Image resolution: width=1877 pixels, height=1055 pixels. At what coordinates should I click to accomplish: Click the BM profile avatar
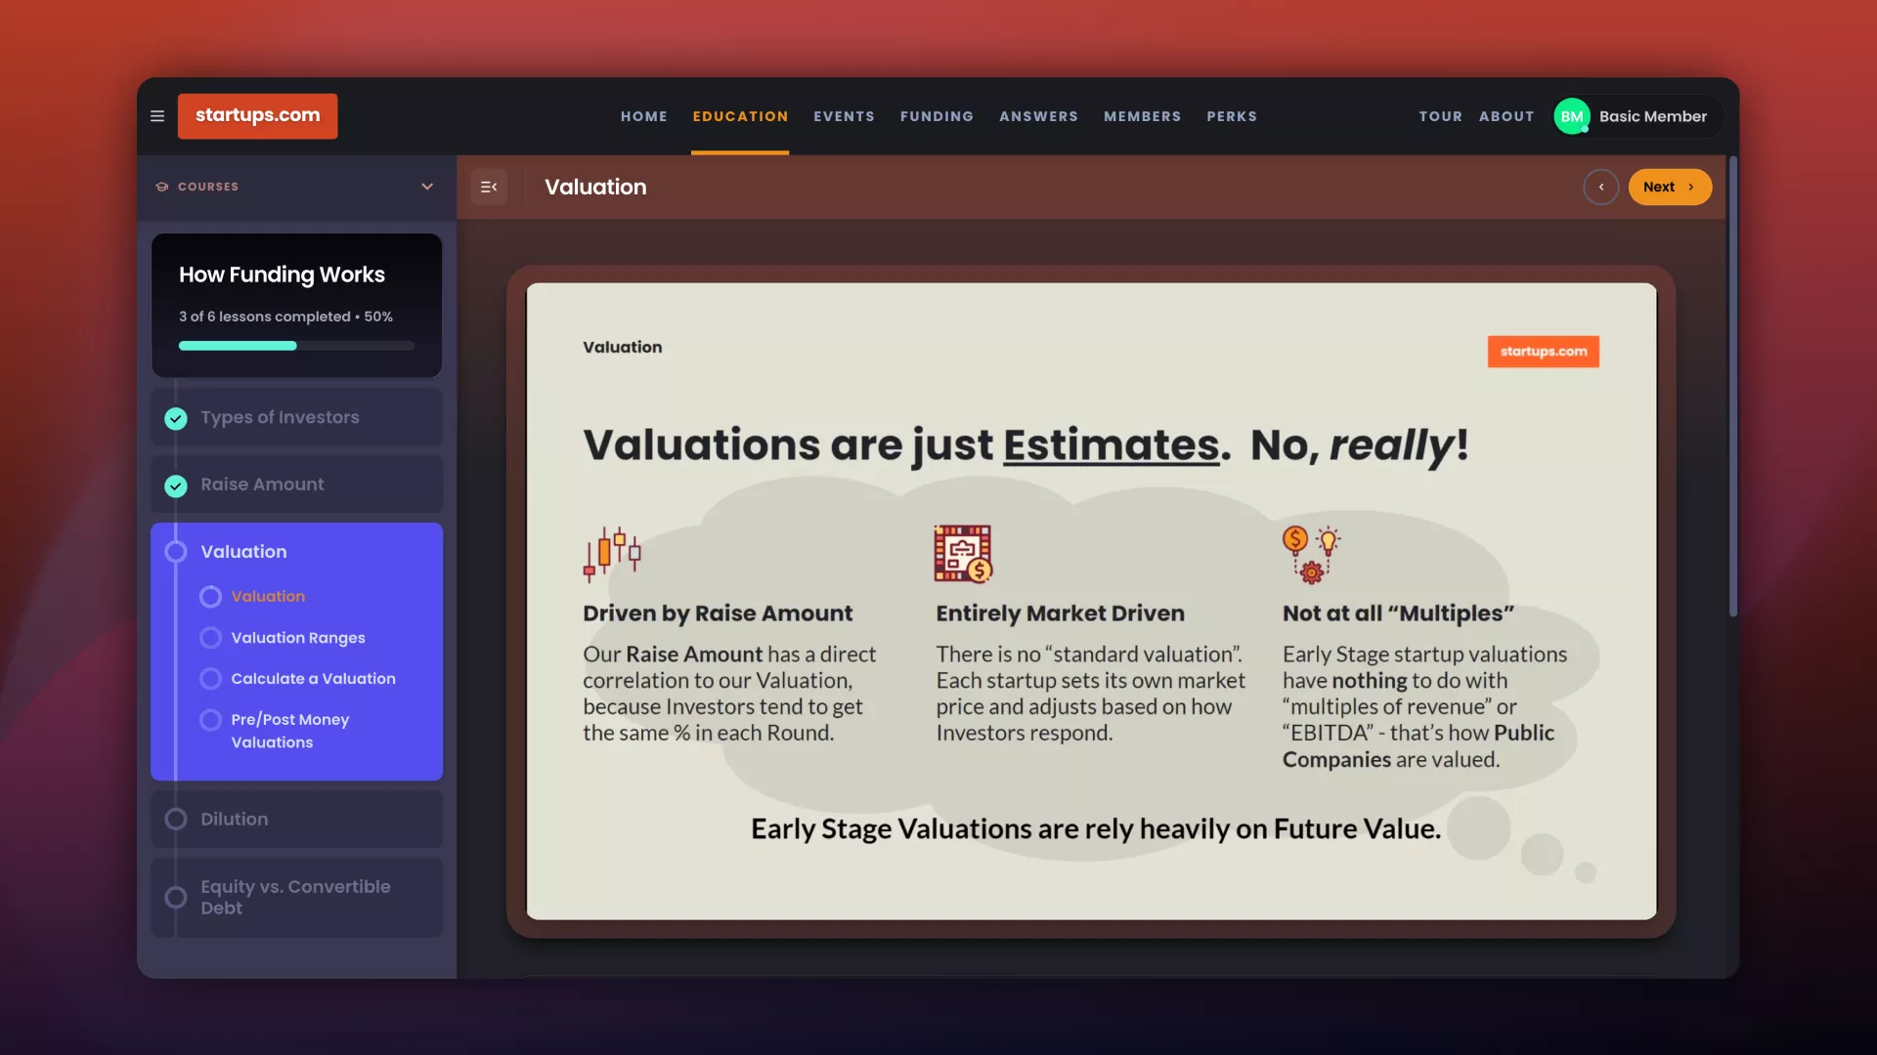point(1571,116)
